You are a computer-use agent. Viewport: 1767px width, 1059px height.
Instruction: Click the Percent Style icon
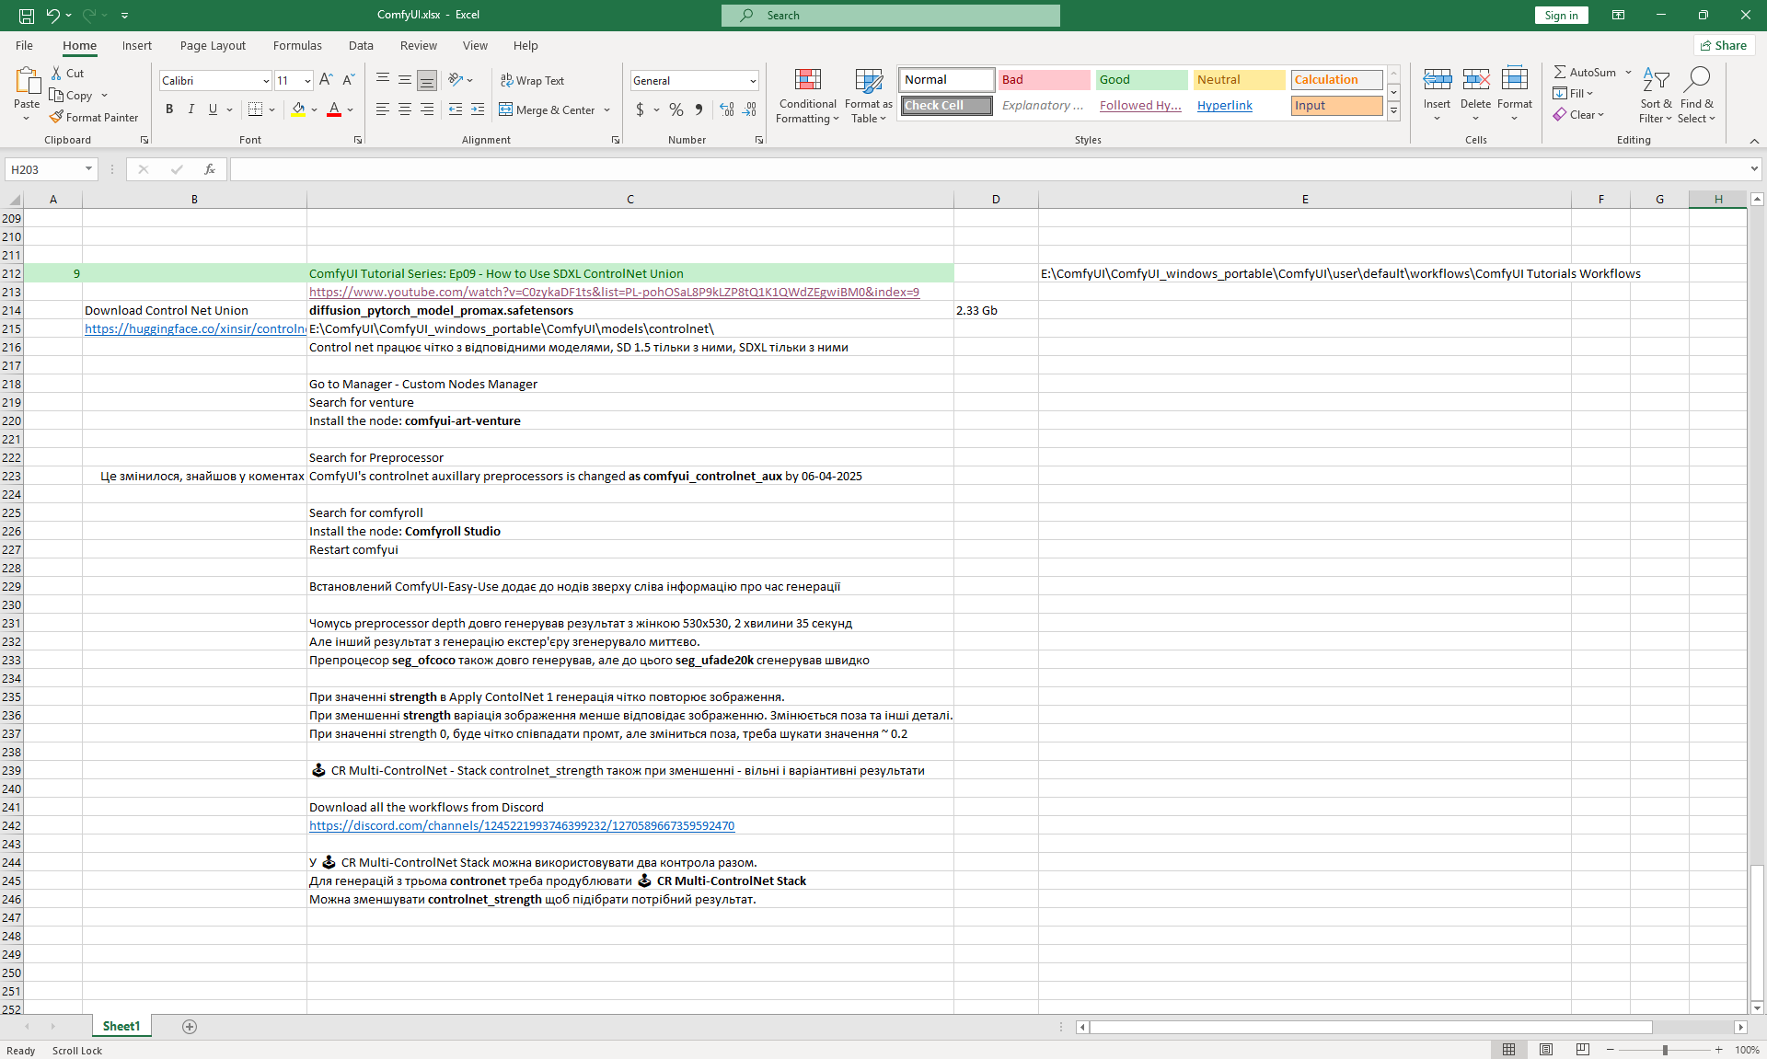(676, 109)
